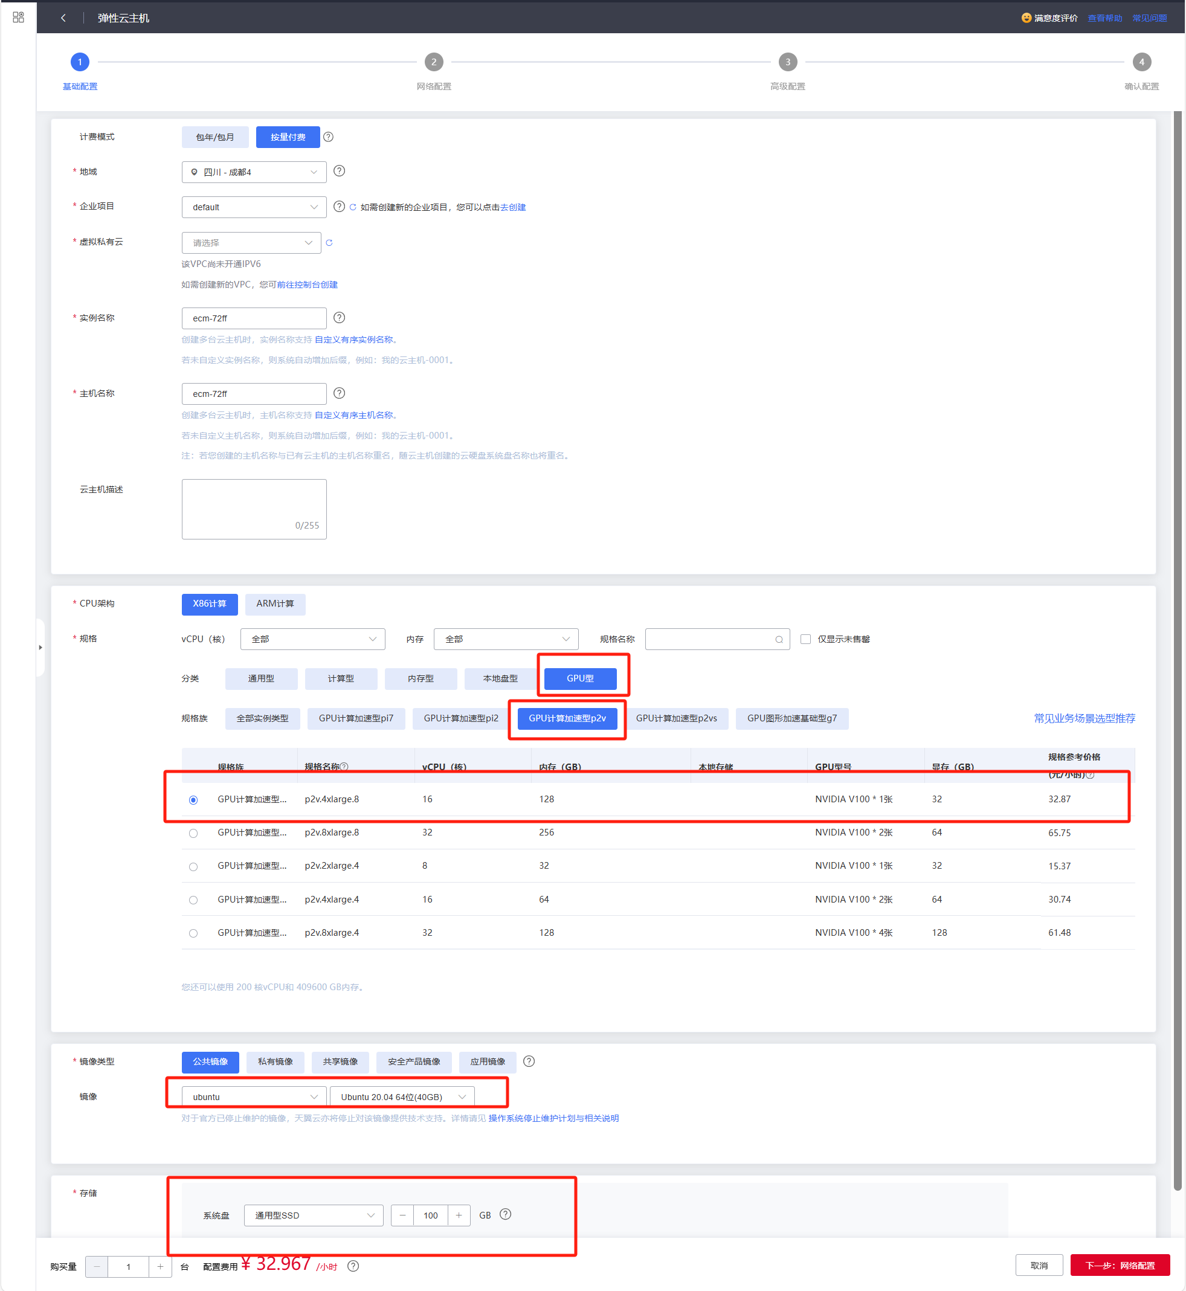Select the p2v.8xlarge.4 radio button
This screenshot has height=1291, width=1186.
point(193,933)
